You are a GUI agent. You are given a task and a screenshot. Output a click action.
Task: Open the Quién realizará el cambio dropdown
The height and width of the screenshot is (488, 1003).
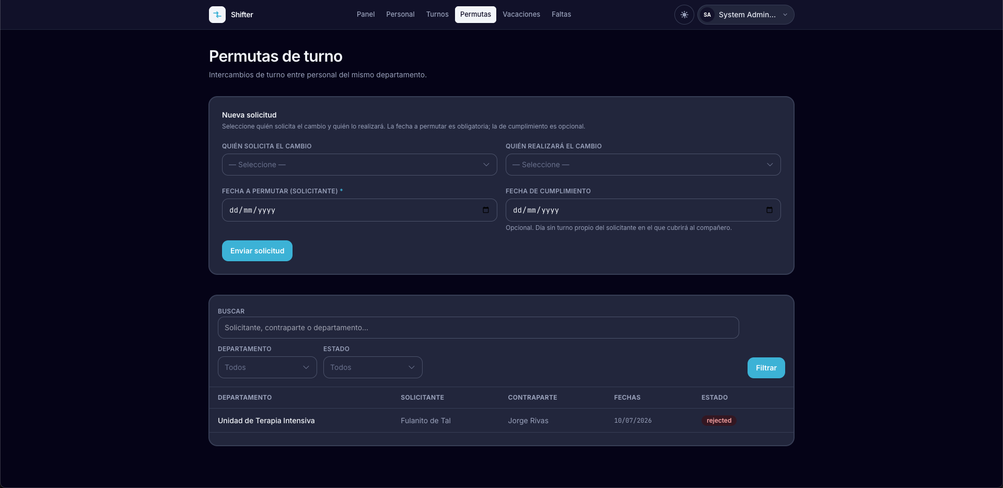[643, 165]
